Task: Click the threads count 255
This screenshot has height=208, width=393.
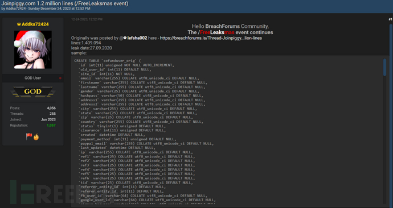Action: [52, 114]
